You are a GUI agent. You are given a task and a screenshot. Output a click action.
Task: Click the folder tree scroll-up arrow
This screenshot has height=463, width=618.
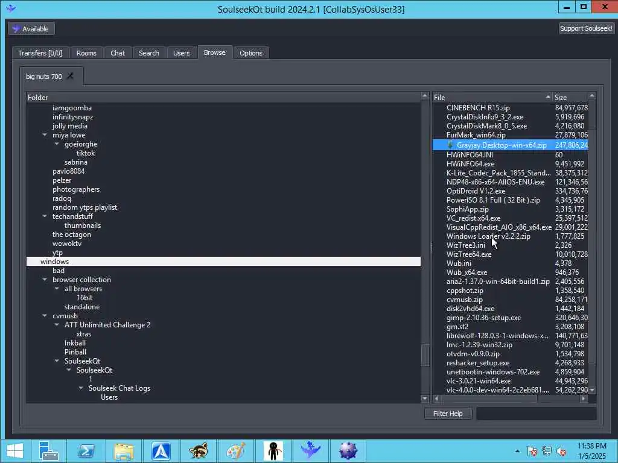[425, 96]
